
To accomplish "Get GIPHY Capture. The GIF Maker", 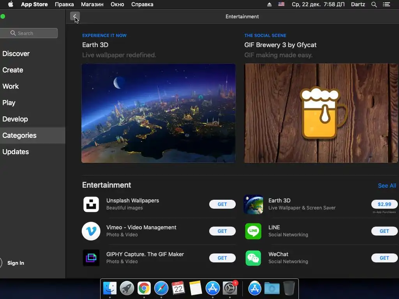I will click(x=222, y=258).
